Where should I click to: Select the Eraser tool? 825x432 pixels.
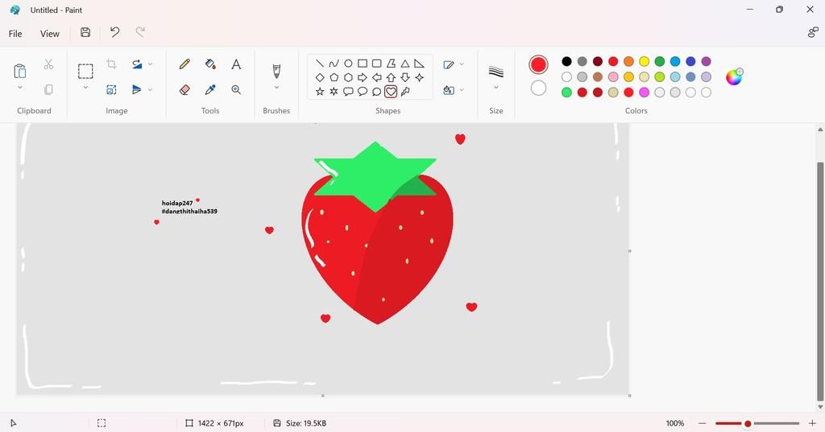click(x=184, y=90)
